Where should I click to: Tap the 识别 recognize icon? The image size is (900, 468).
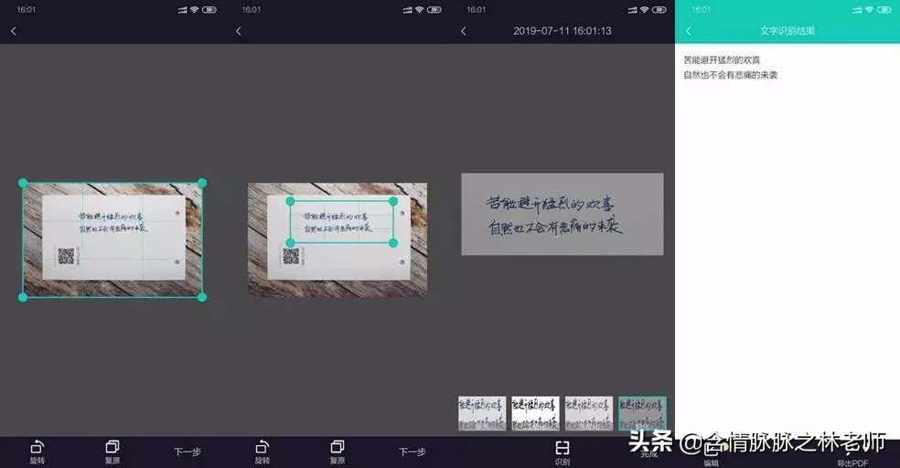(x=562, y=447)
